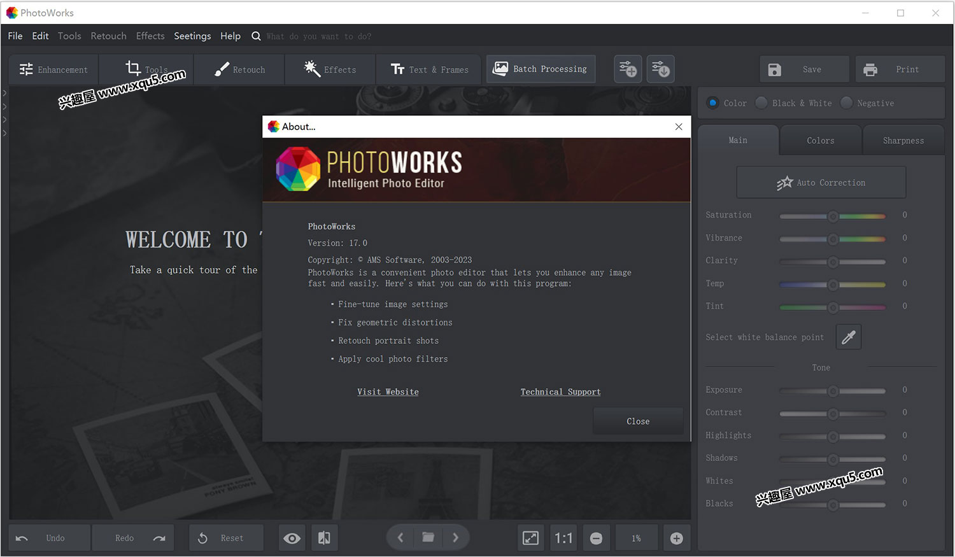Viewport: 955px width, 557px height.
Task: Save the photo with Save button
Action: [804, 69]
